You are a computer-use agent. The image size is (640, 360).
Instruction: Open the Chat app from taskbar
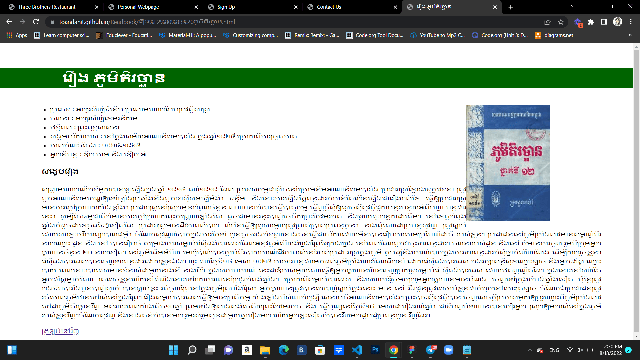pyautogui.click(x=228, y=350)
